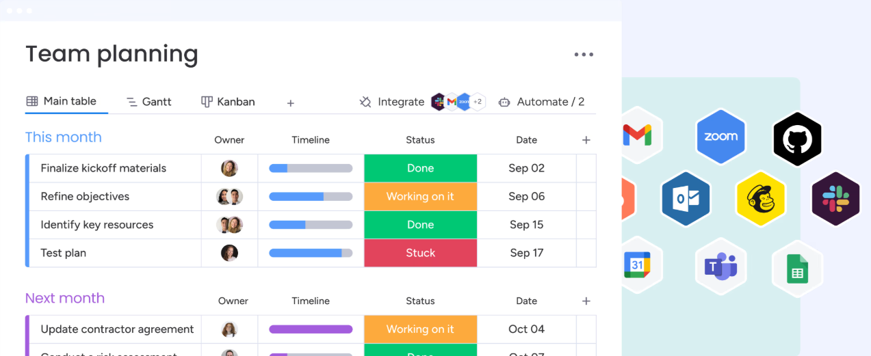This screenshot has width=871, height=356.
Task: Click the Stuck status cell for Test plan
Action: (x=420, y=253)
